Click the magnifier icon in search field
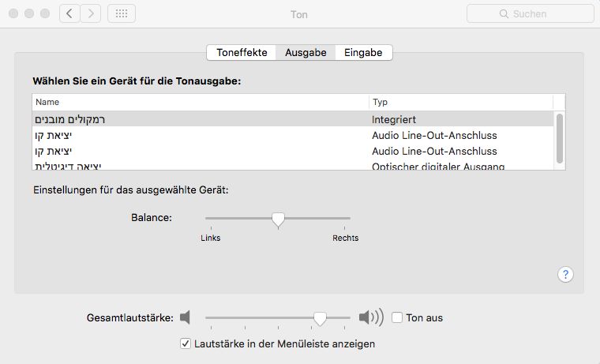 [x=505, y=13]
